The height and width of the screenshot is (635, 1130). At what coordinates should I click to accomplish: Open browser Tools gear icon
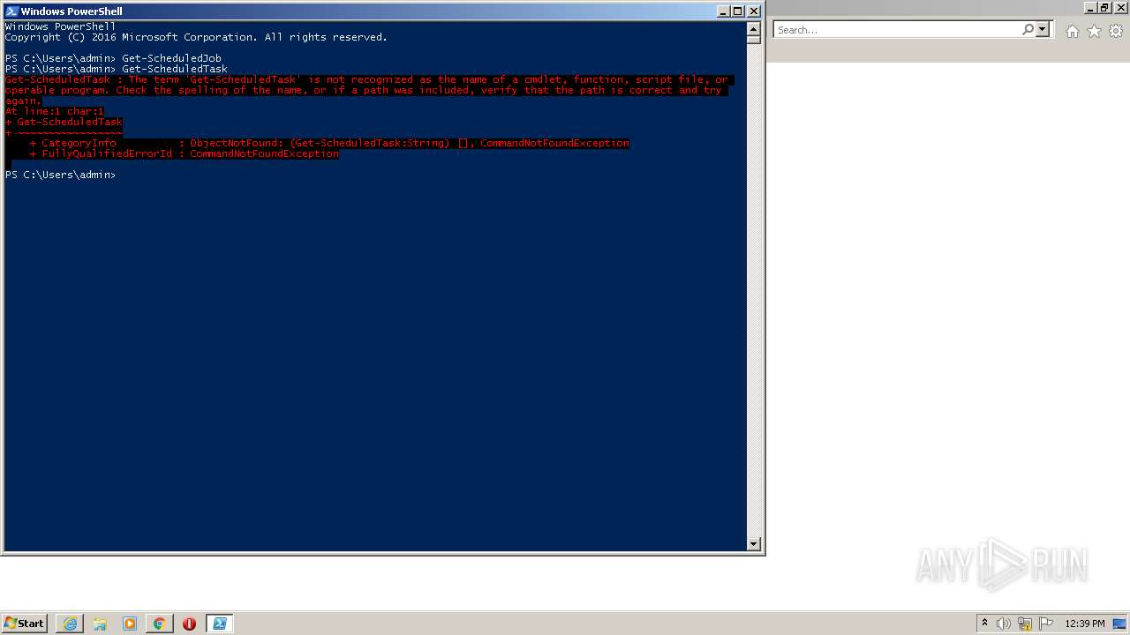[x=1116, y=31]
